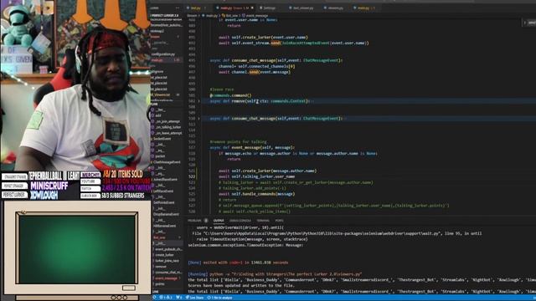Screen dimensions: 536x301
Task: Click main.py in the breadcrumb path
Action: pyautogui.click(x=212, y=15)
